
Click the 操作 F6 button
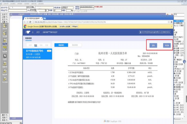point(5,115)
